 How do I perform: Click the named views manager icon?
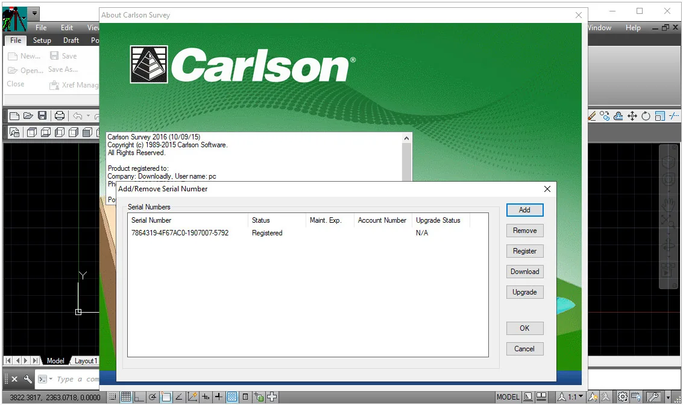point(14,132)
